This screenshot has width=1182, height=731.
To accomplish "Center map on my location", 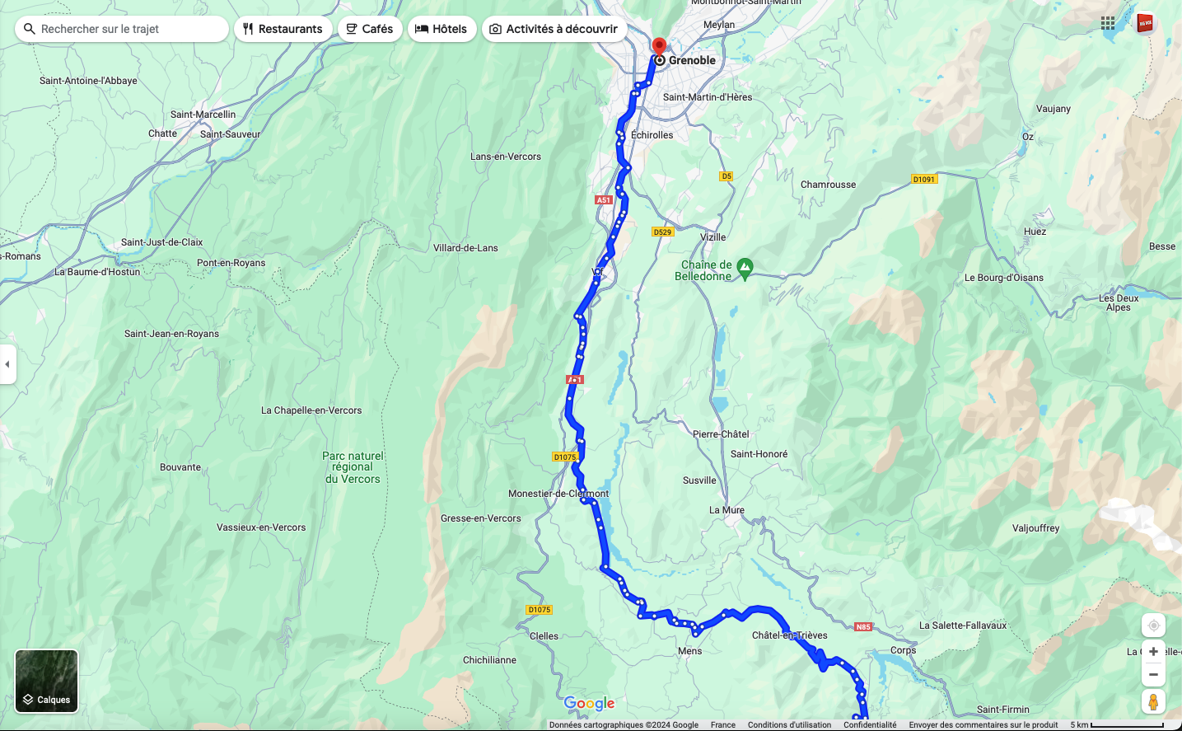I will pyautogui.click(x=1153, y=626).
